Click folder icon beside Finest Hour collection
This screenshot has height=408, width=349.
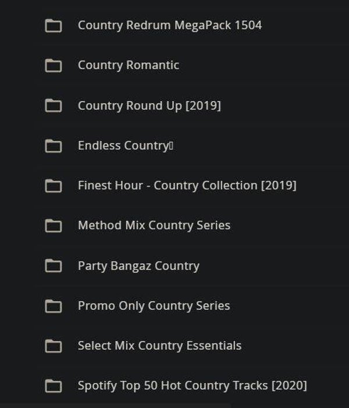[54, 186]
